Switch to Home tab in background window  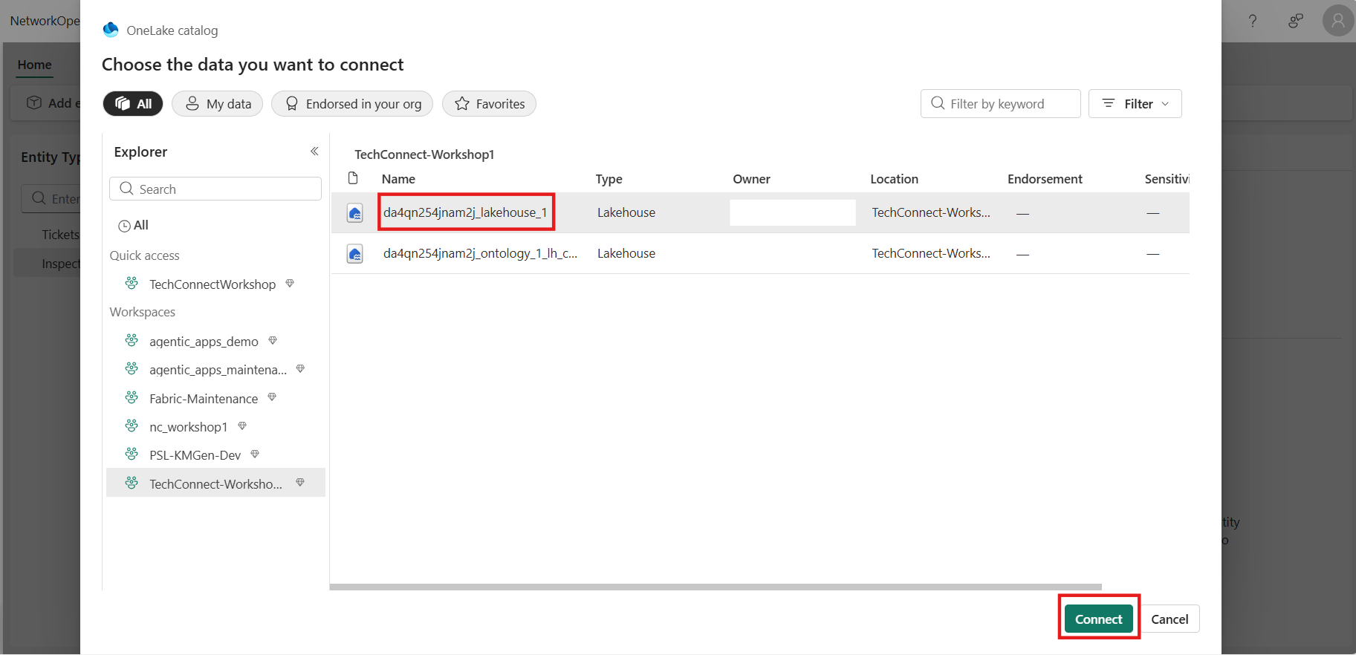pos(35,65)
